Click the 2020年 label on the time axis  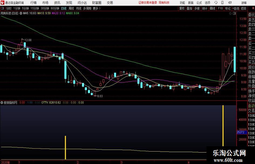click(5, 162)
